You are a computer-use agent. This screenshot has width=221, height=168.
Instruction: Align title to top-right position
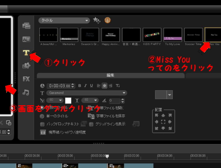[x=170, y=115]
